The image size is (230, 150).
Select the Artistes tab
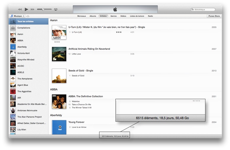(x=103, y=16)
